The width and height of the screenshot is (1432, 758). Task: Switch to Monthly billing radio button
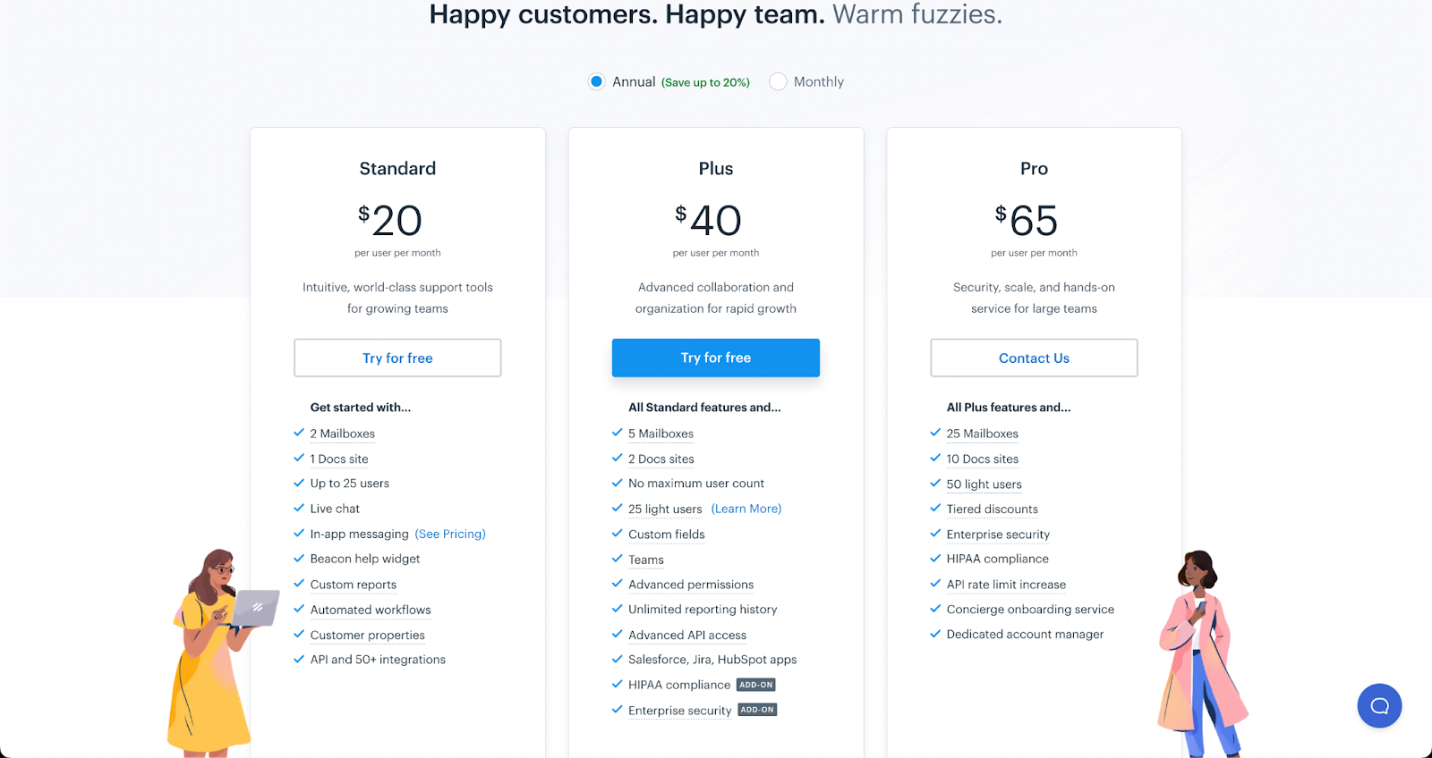click(778, 81)
